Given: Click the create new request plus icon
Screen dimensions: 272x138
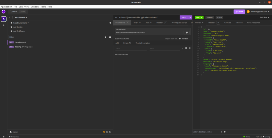Looking at the screenshot, I should click(110, 37).
